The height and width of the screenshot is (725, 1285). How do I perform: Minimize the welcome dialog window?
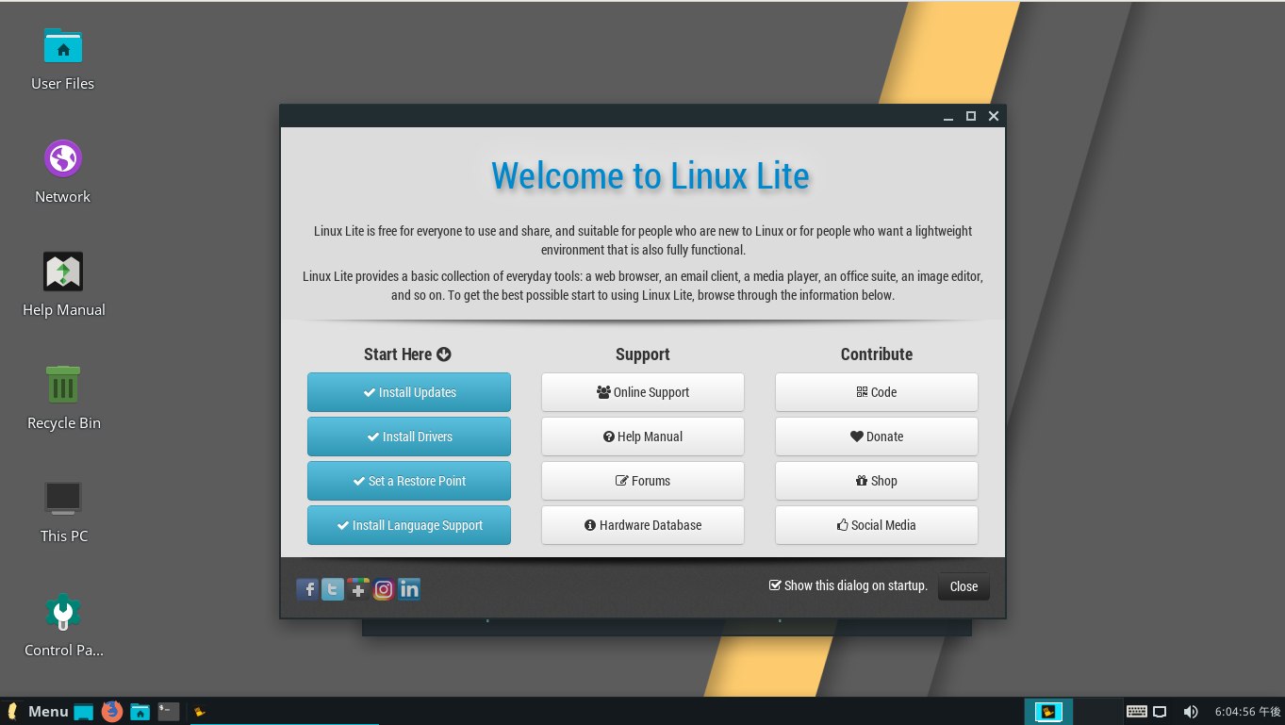949,117
